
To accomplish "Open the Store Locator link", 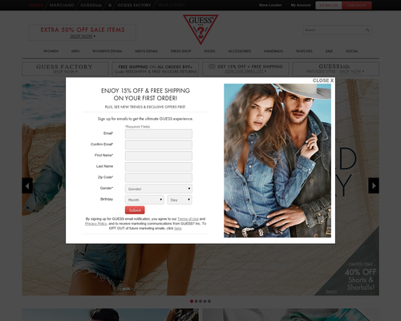I will tap(270, 5).
